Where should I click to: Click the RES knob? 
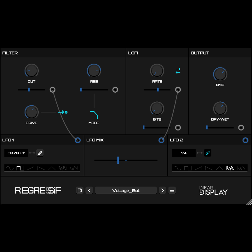click(94, 71)
